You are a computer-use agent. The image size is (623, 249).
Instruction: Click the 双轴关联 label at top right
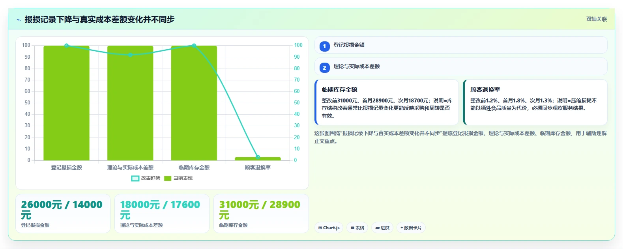tap(596, 19)
